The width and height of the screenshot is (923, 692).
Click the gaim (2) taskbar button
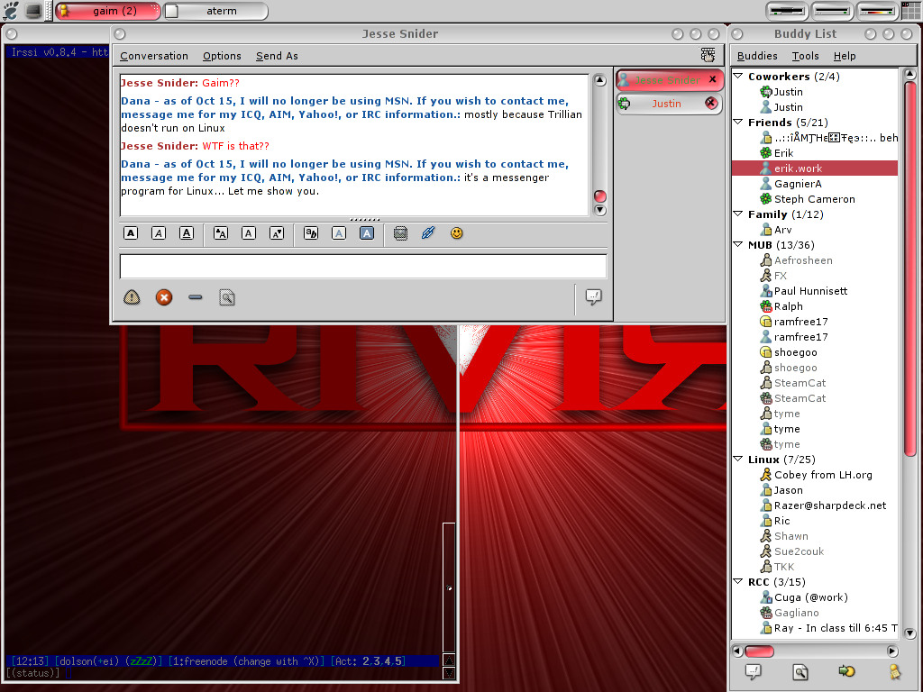click(x=108, y=11)
